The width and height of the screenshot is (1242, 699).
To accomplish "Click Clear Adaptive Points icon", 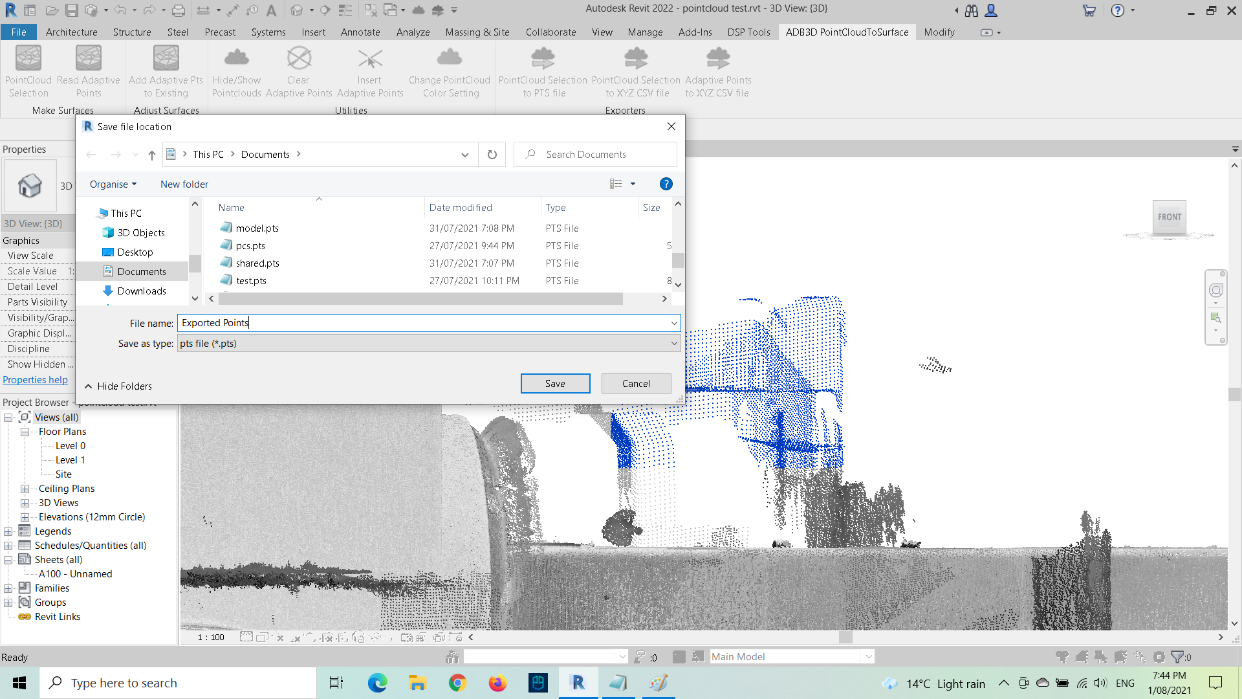I will 299,59.
